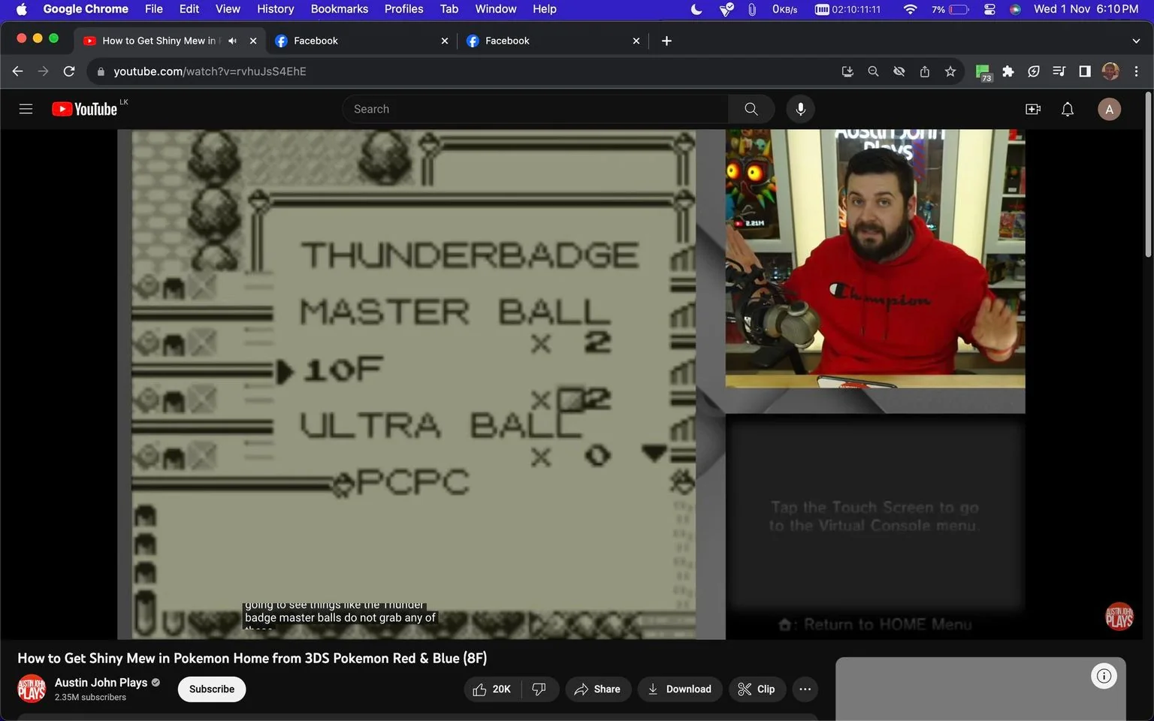Go forward with the browser forward arrow

pos(44,71)
